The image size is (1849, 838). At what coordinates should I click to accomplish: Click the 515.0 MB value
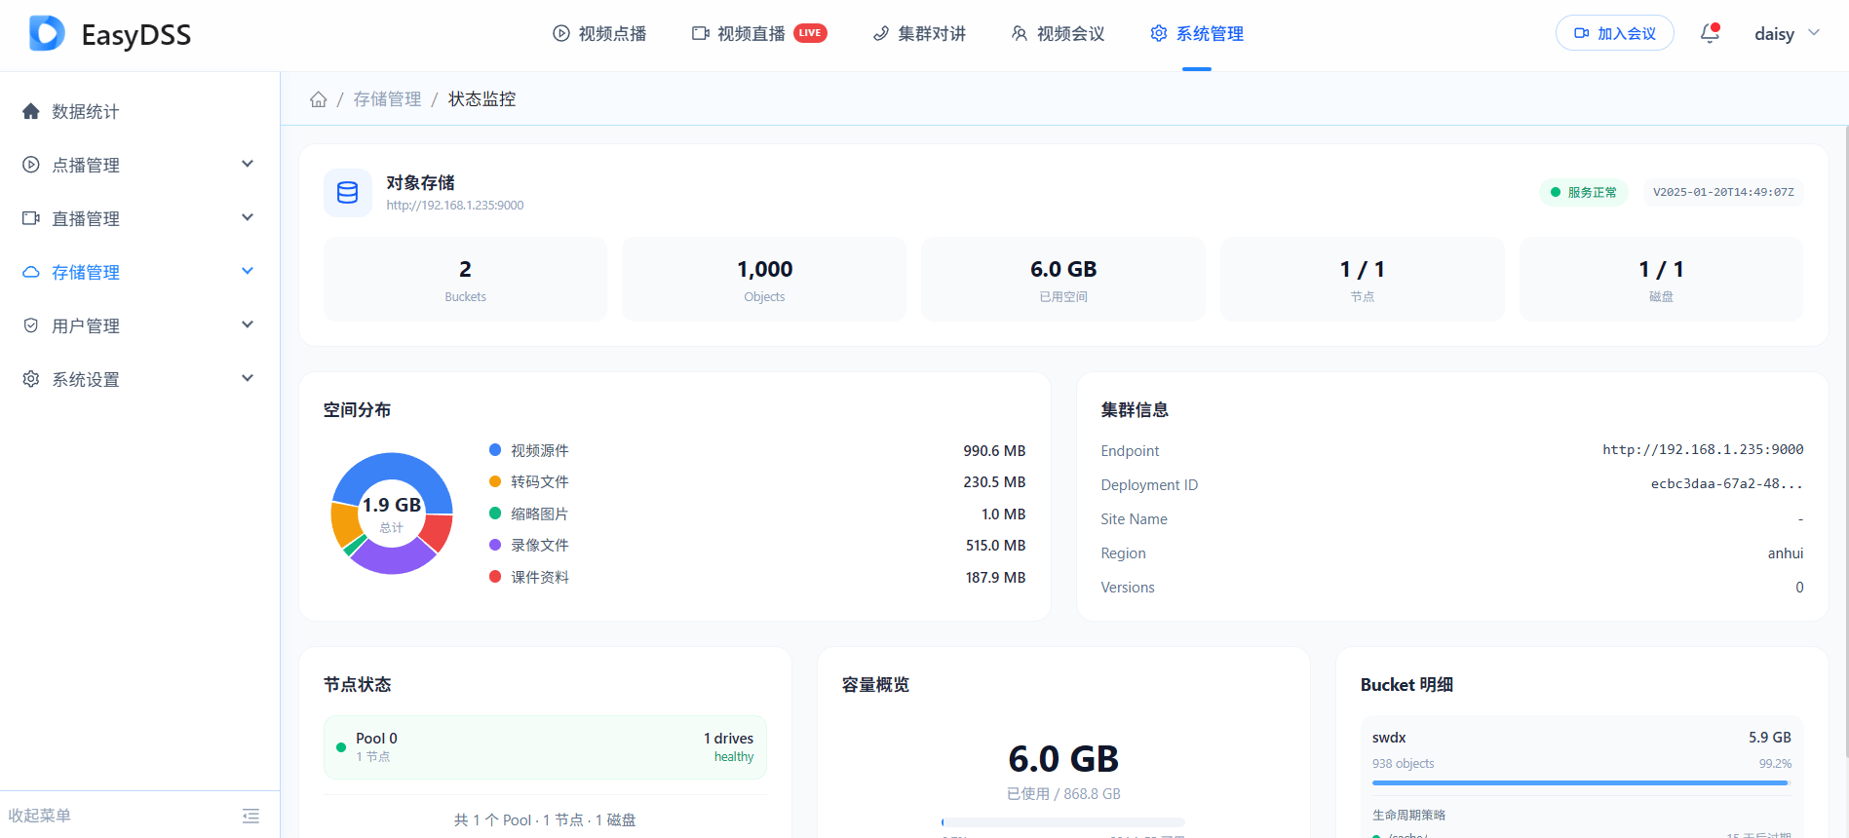coord(995,546)
